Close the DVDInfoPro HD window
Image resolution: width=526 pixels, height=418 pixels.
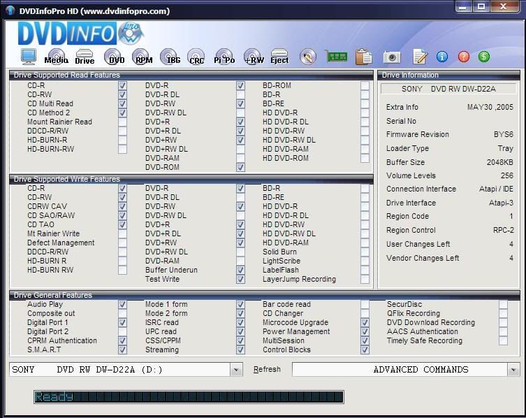(x=504, y=7)
